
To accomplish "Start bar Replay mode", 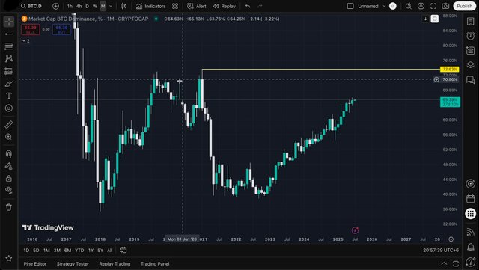I will point(225,6).
